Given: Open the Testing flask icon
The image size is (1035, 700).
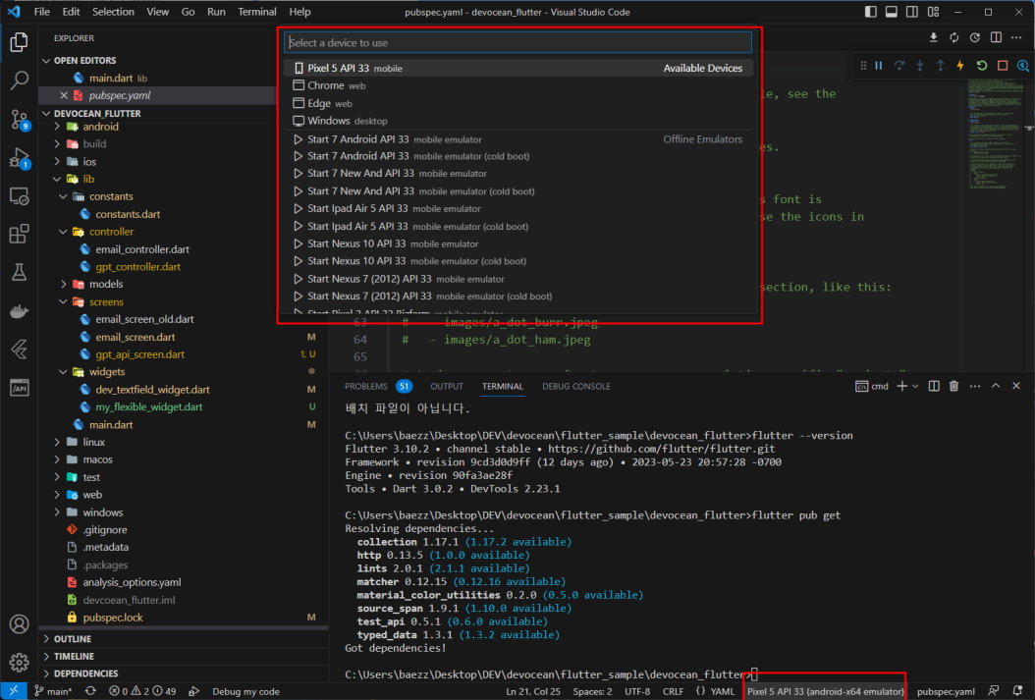Looking at the screenshot, I should point(19,272).
